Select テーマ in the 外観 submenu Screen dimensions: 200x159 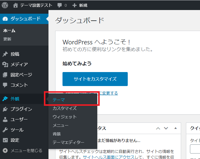click(59, 100)
